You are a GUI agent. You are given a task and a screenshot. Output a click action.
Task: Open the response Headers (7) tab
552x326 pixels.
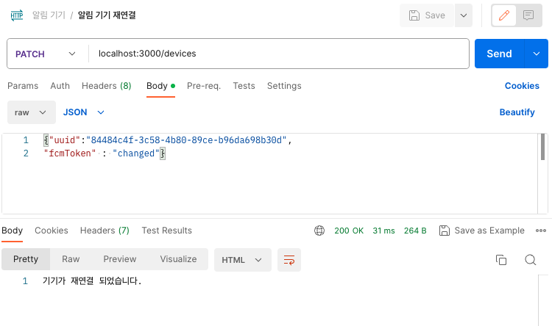pyautogui.click(x=105, y=231)
